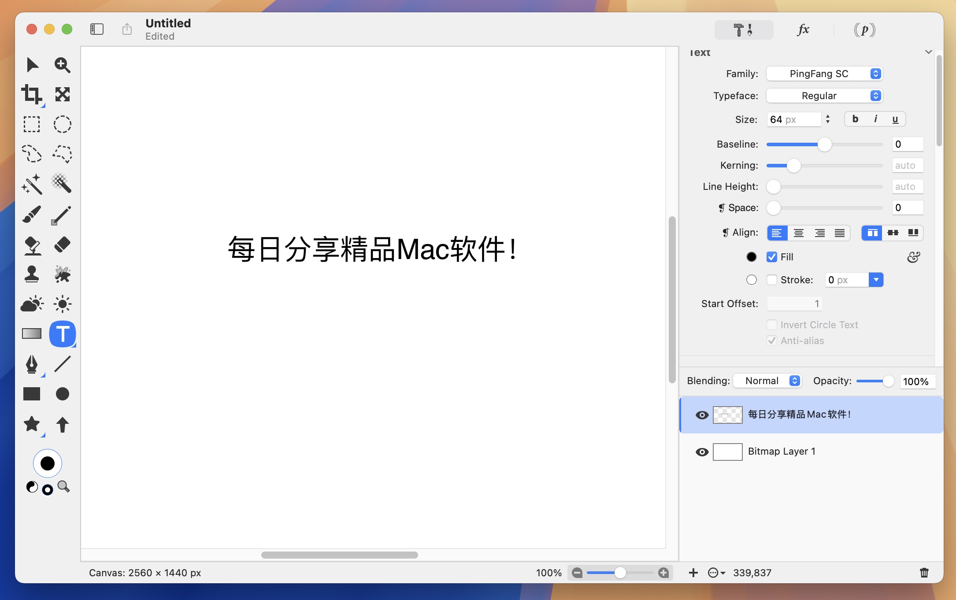The image size is (956, 600).
Task: Select the Magic Wand tool
Action: click(32, 184)
